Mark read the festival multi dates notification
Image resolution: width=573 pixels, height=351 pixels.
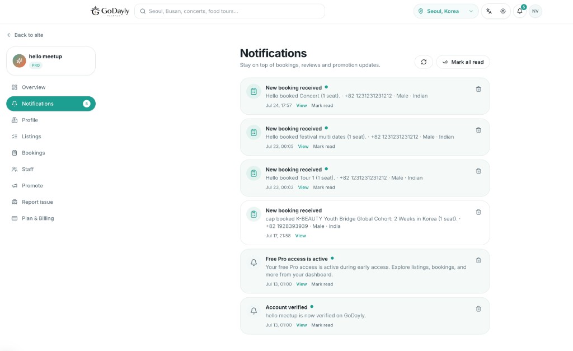point(324,147)
